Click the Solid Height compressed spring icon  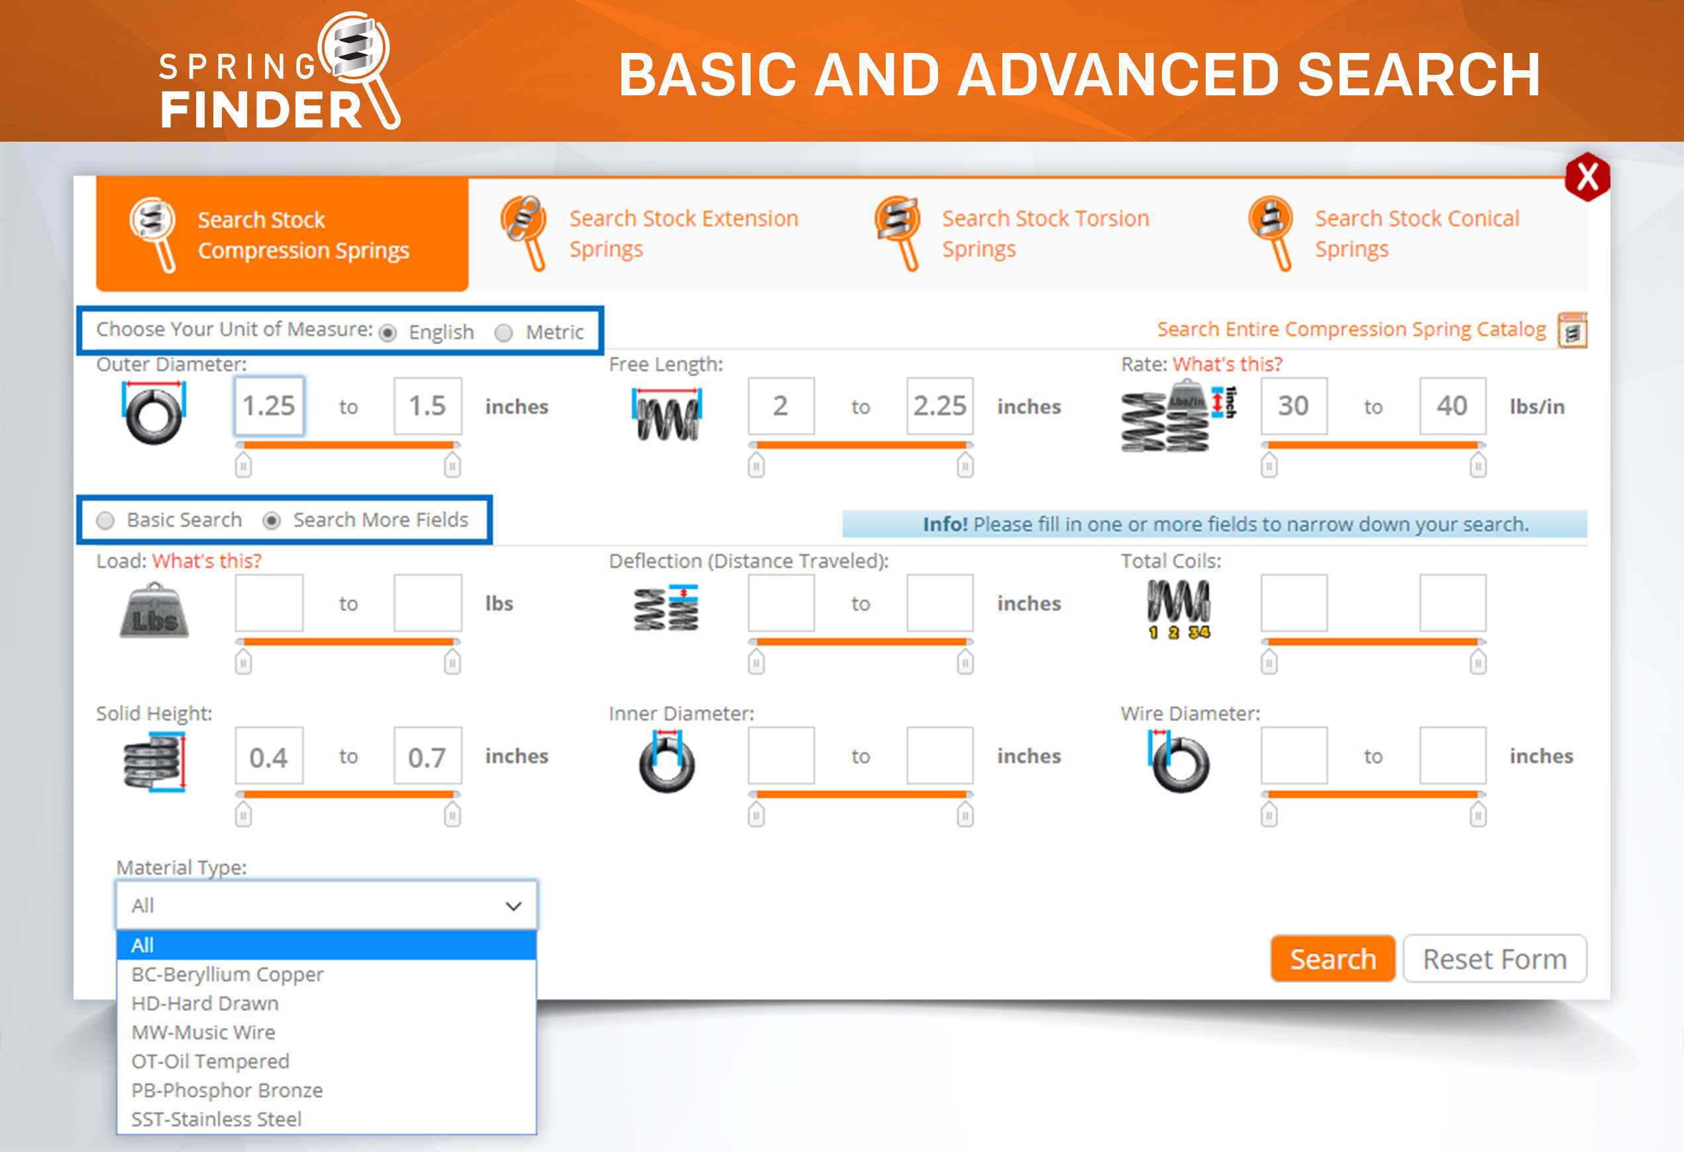click(x=154, y=763)
